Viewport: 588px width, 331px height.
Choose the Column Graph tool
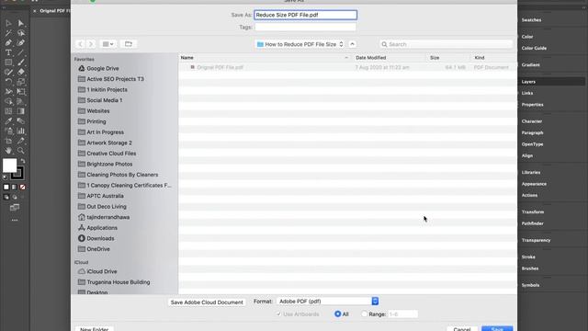[21, 131]
